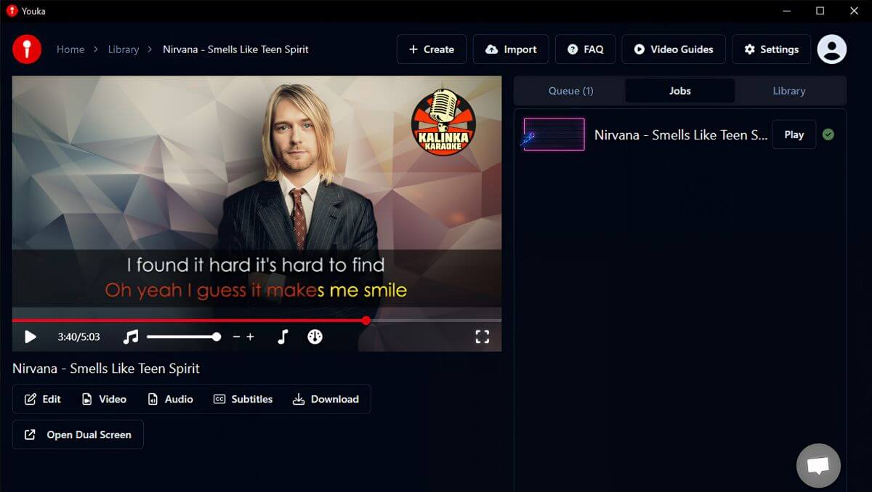Click the Nirvana job thumbnail
The height and width of the screenshot is (492, 872).
554,134
